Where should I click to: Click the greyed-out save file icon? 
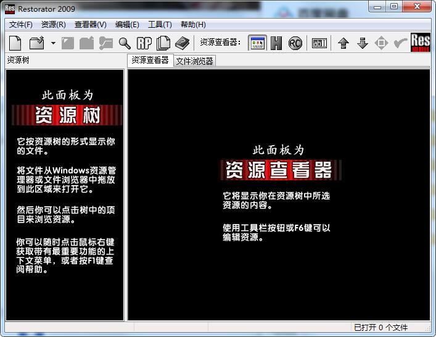(x=68, y=43)
